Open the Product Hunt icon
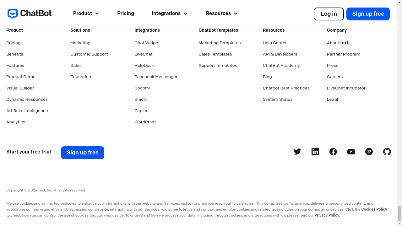Screen dimensions: 402x226 tap(369, 152)
